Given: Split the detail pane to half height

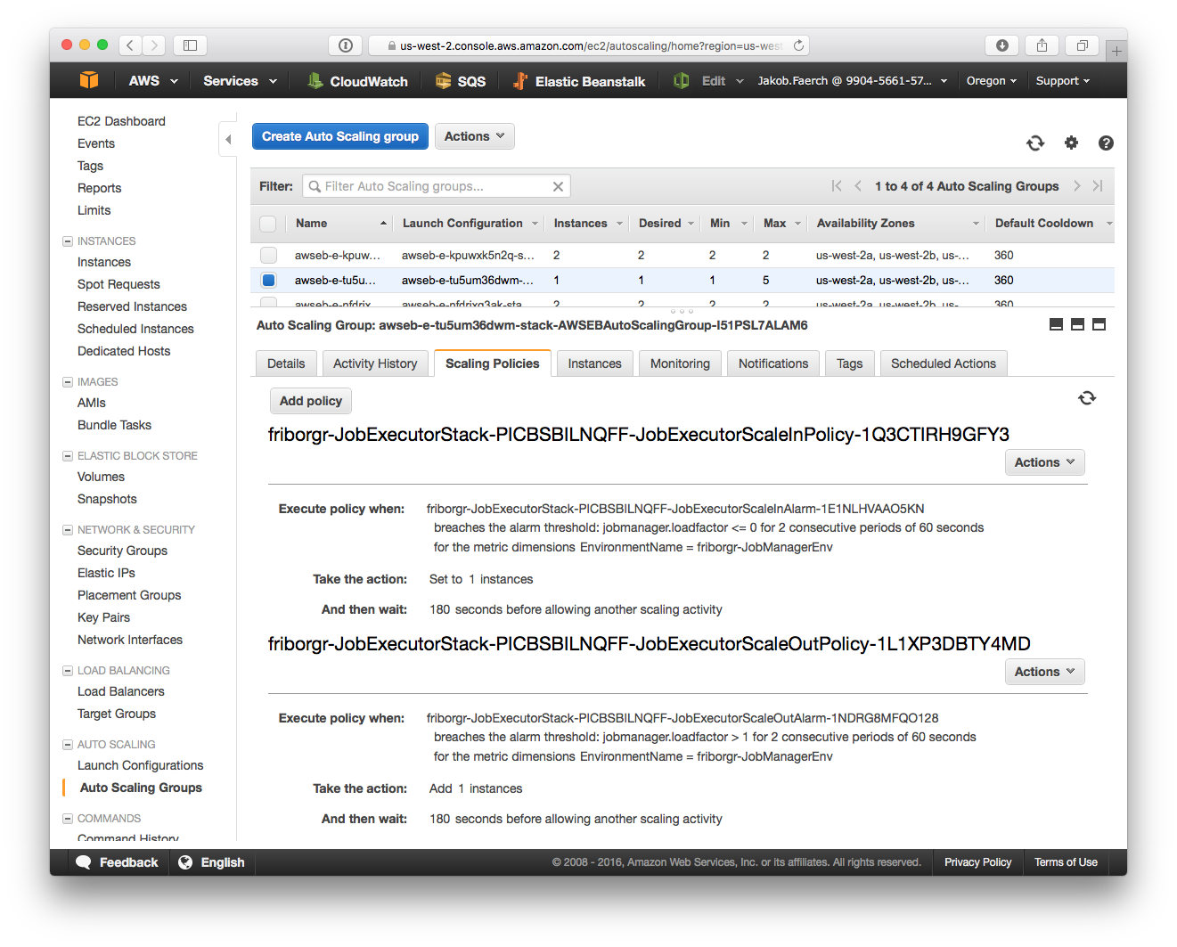Looking at the screenshot, I should [x=1077, y=325].
